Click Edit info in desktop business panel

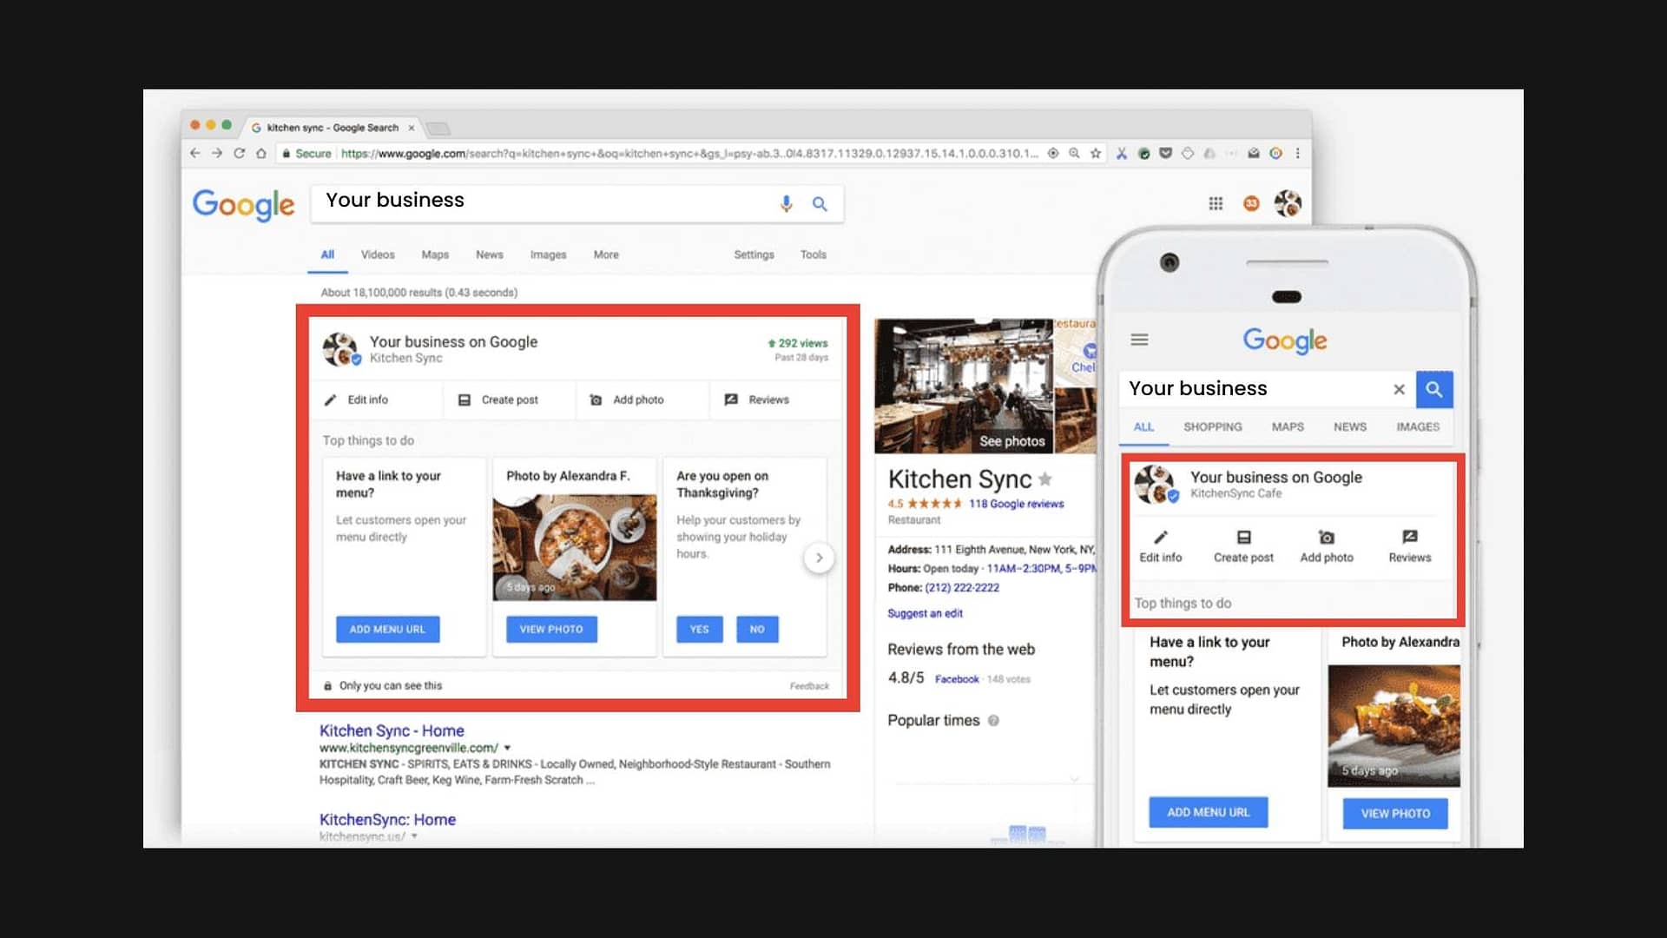(x=357, y=400)
